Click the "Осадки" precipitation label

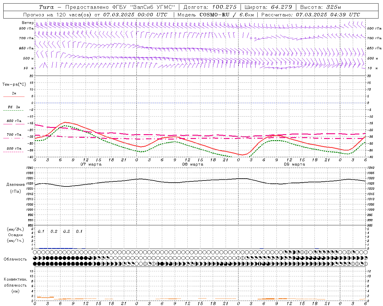[x=16, y=235]
